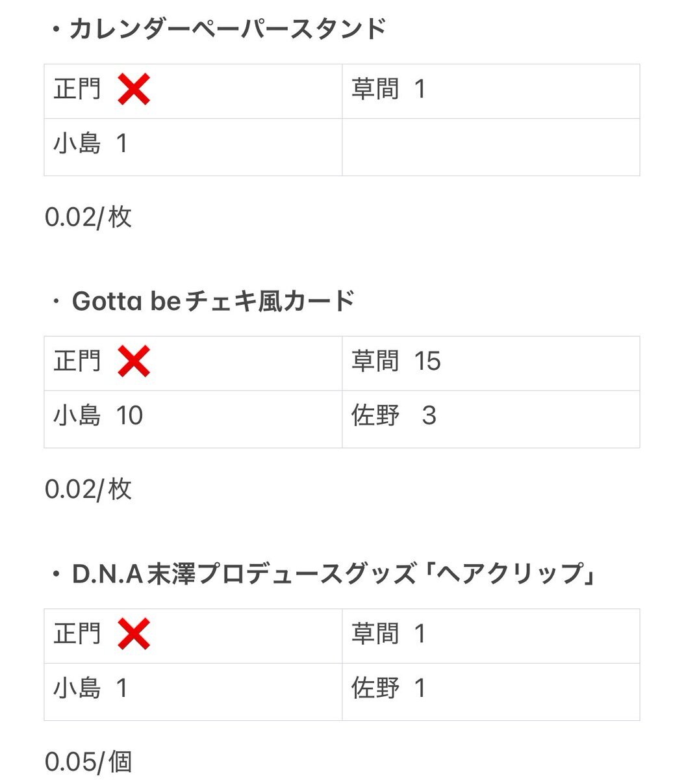This screenshot has width=684, height=780.
Task: Click 0.02/枚 price under calendar stand table
Action: (x=88, y=217)
